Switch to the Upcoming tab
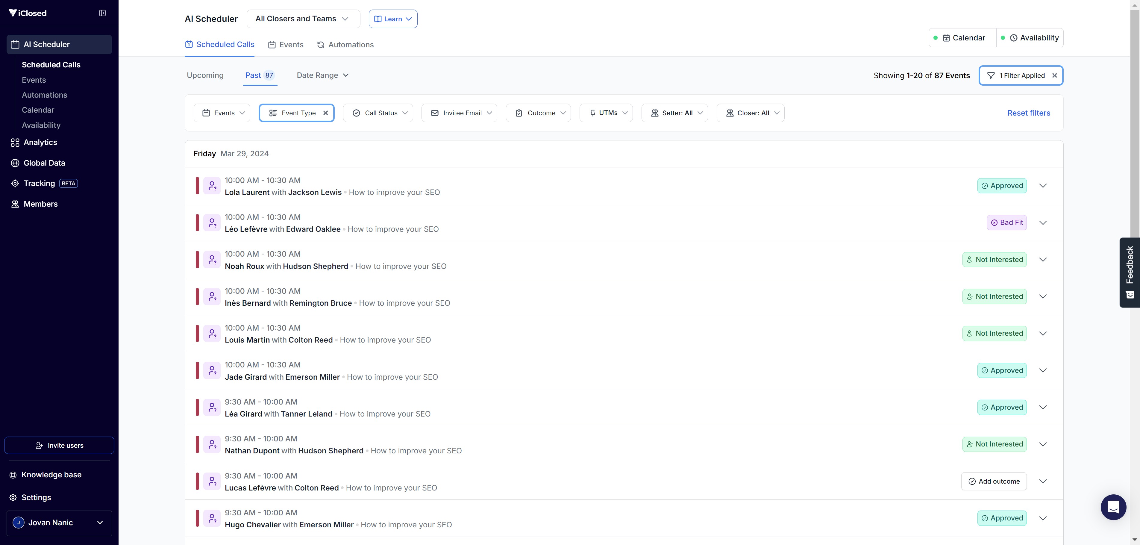Viewport: 1140px width, 545px height. [x=205, y=75]
